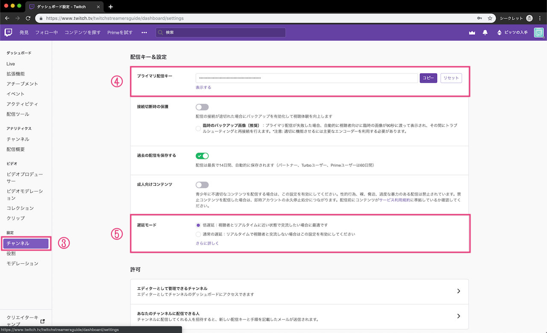Click the コピー button for stream key
The image size is (547, 333).
pyautogui.click(x=428, y=78)
